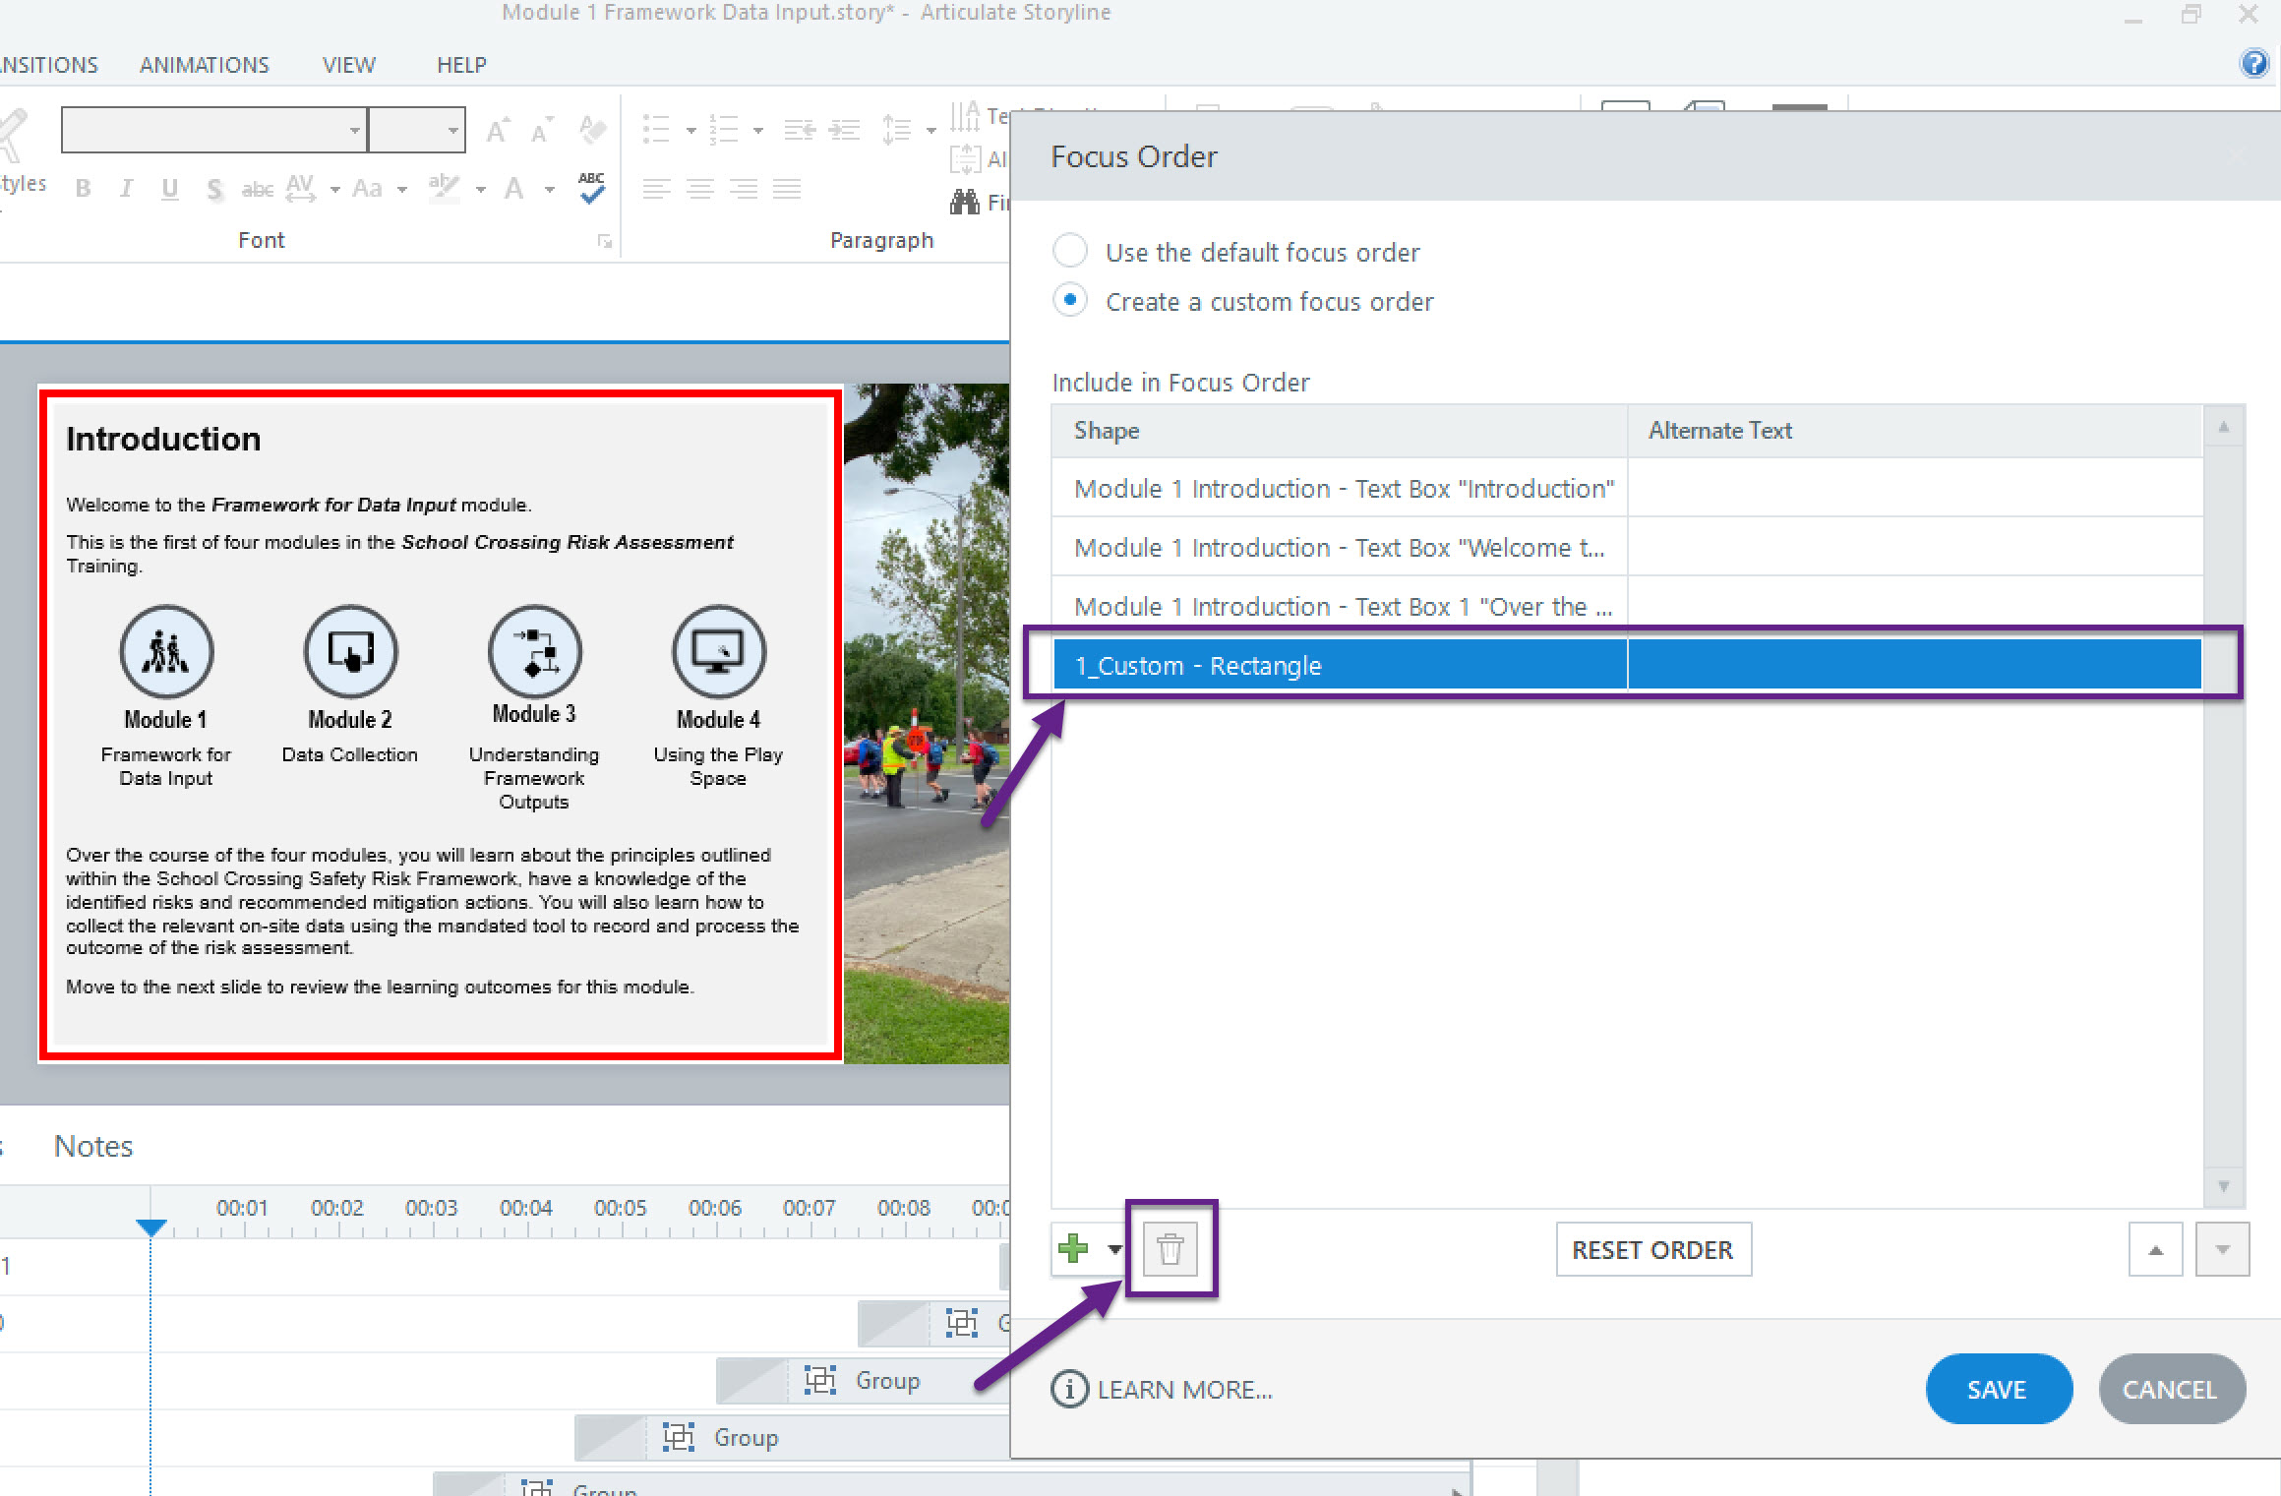Clear formatting with the eraser icon

click(x=592, y=130)
